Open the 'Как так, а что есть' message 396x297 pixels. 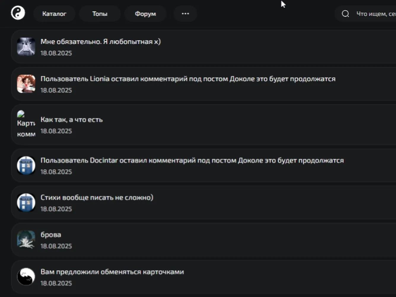[x=71, y=120]
